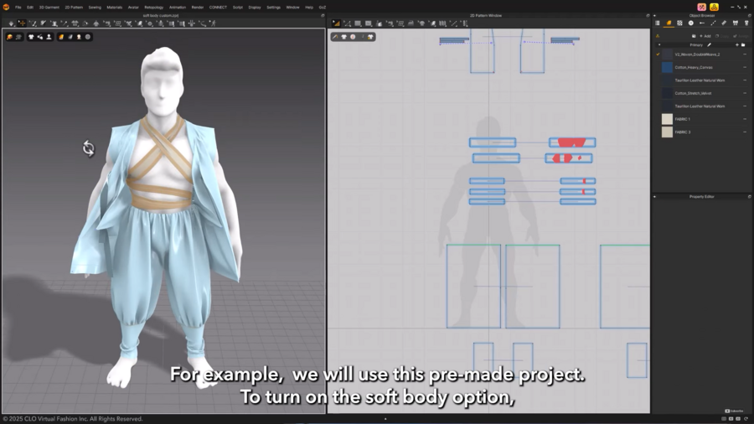
Task: Open the Scene list tab in Object Browser
Action: (658, 23)
